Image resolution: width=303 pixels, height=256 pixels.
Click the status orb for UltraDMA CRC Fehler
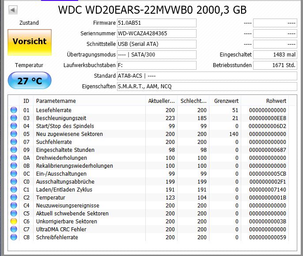point(14,229)
